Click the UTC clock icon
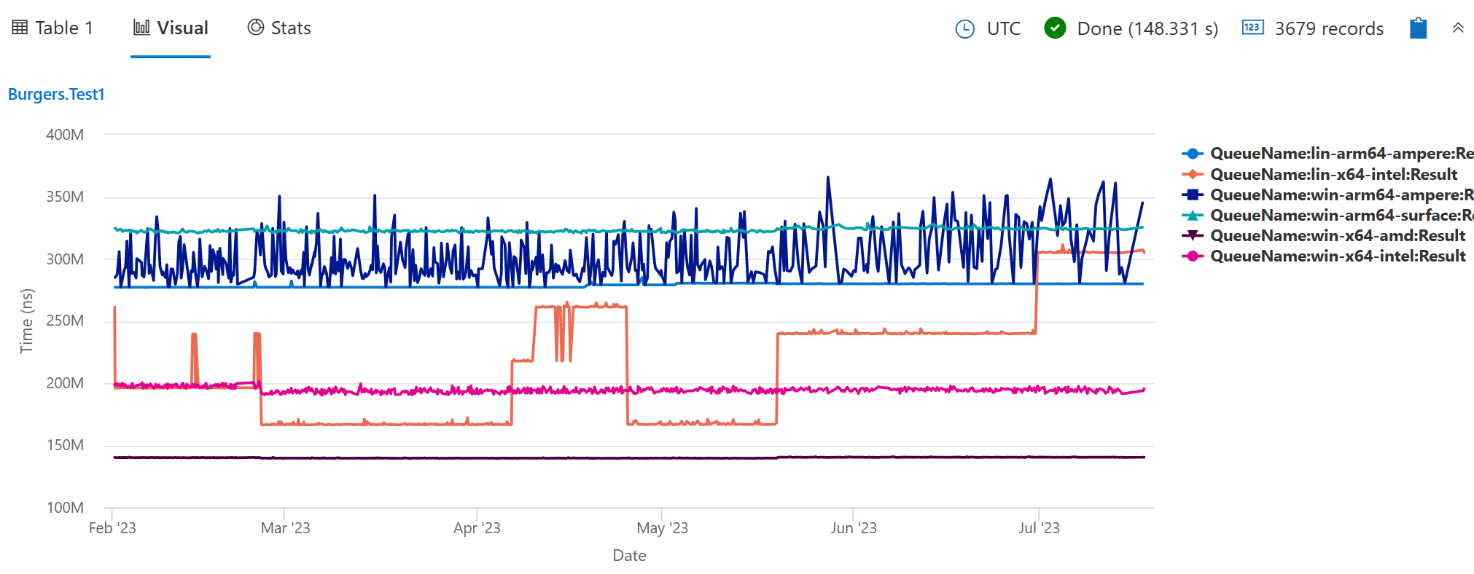 point(964,28)
